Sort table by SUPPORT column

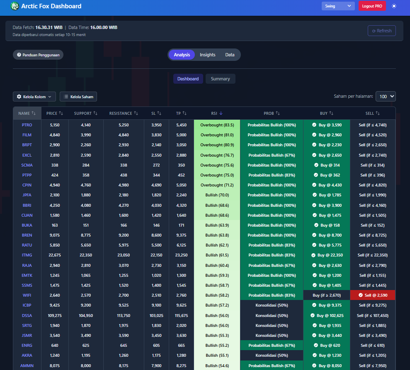click(86, 114)
